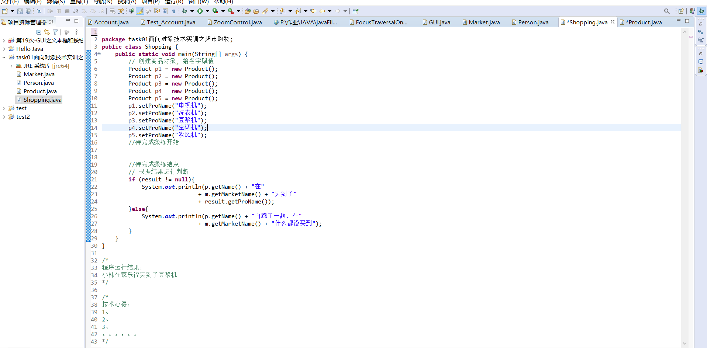Click the Run External Tools icon

coord(231,11)
